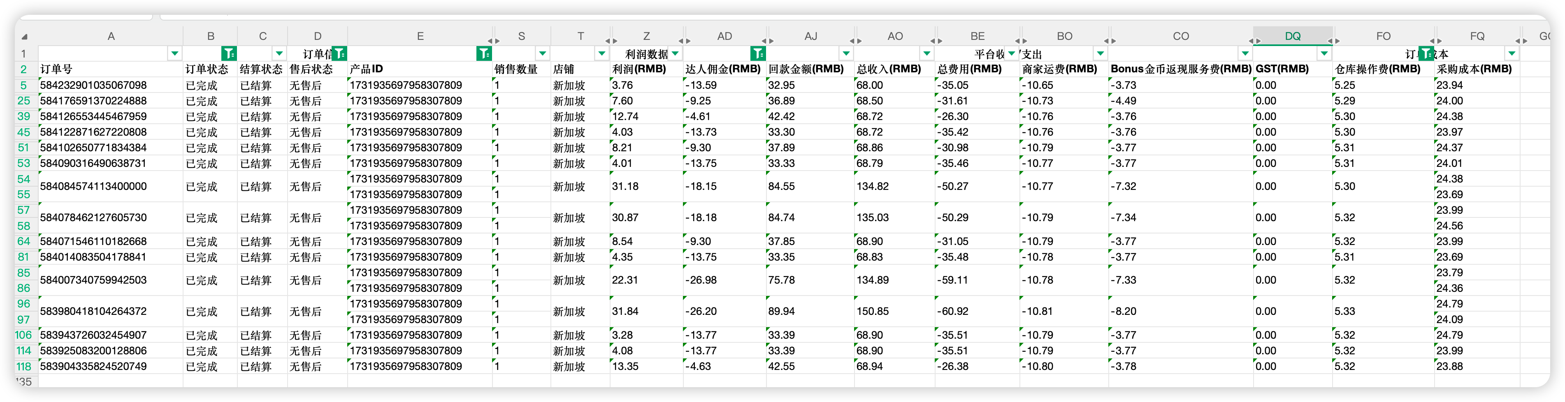This screenshot has height=402, width=1565.
Task: Expand the filter dropdown in column AJ
Action: [846, 53]
